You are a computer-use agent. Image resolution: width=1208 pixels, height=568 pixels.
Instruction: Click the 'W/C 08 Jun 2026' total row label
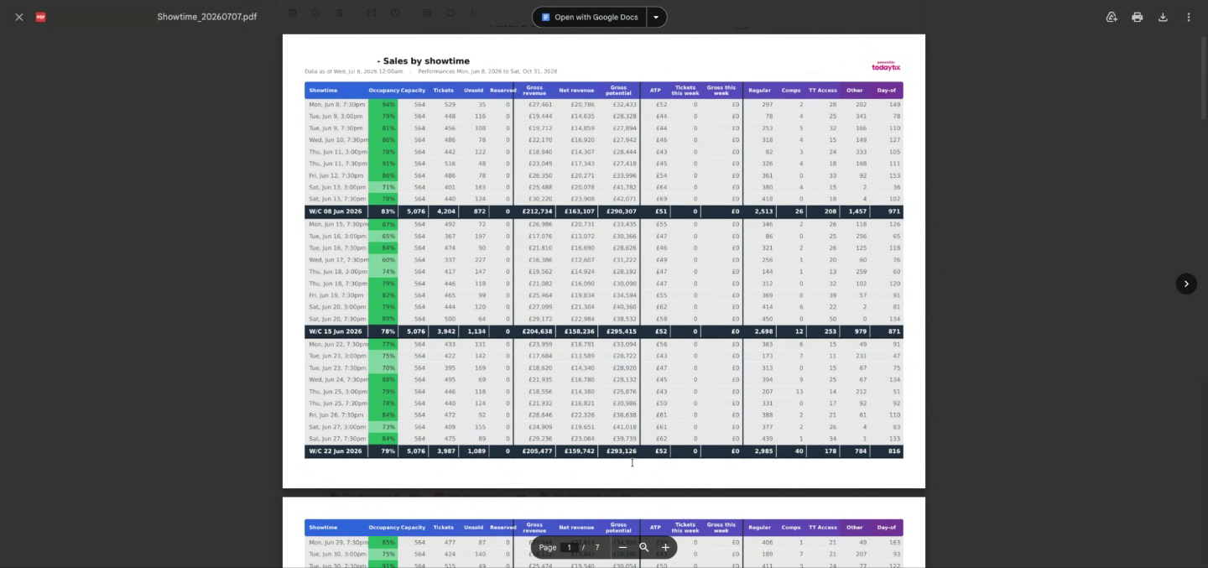point(335,211)
